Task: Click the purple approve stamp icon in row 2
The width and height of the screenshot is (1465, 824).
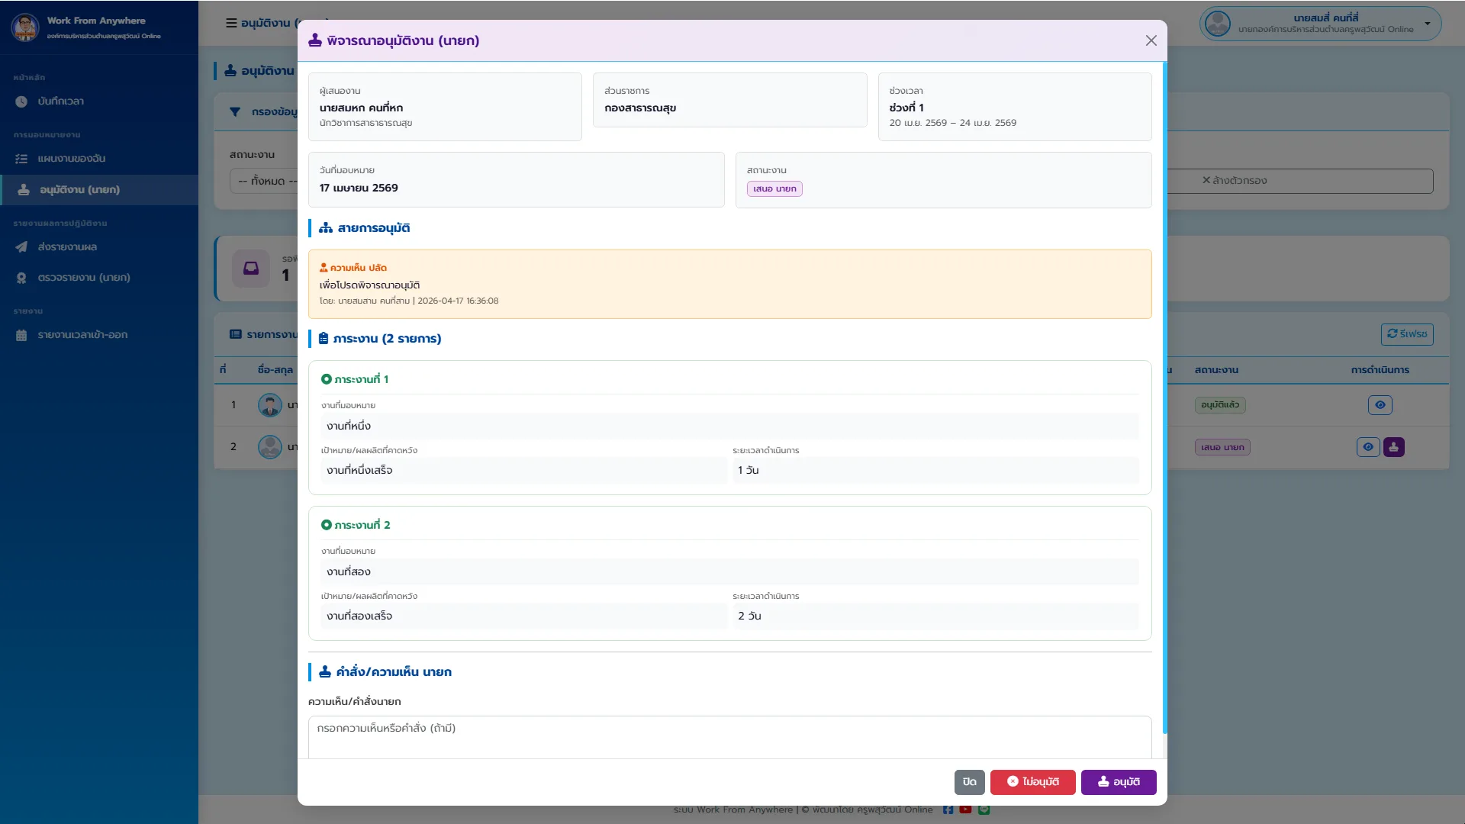Action: pos(1393,447)
